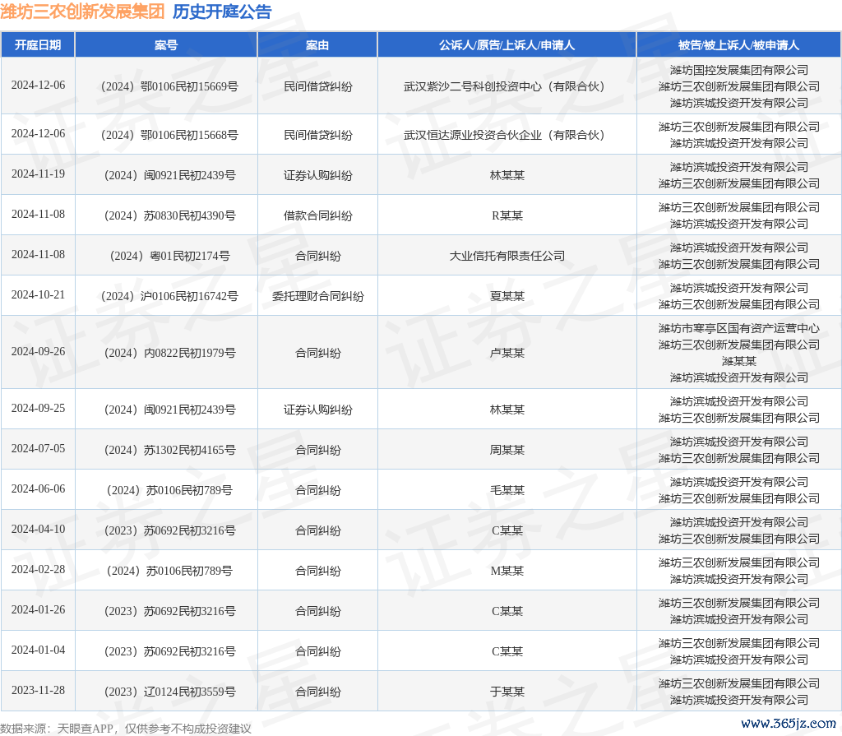The height and width of the screenshot is (736, 842).
Task: Select case number 苏1302民初4165号
Action: click(x=169, y=450)
